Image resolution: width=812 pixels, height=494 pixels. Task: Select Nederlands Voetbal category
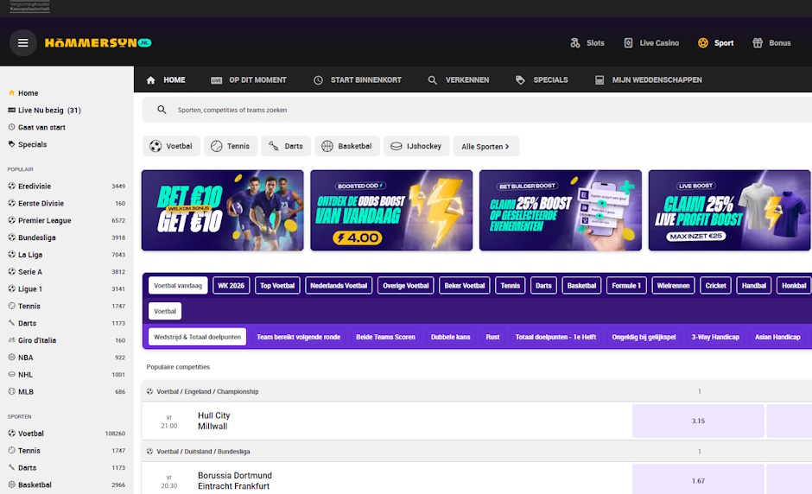pyautogui.click(x=339, y=285)
